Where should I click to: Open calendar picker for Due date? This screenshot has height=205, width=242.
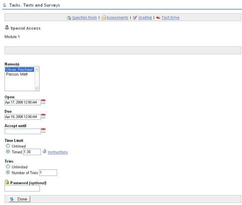click(43, 116)
